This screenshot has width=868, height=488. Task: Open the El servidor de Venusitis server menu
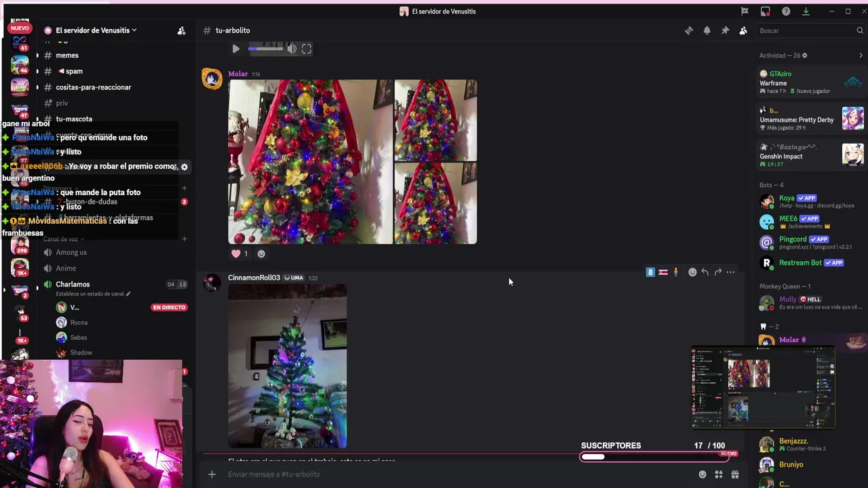[96, 30]
